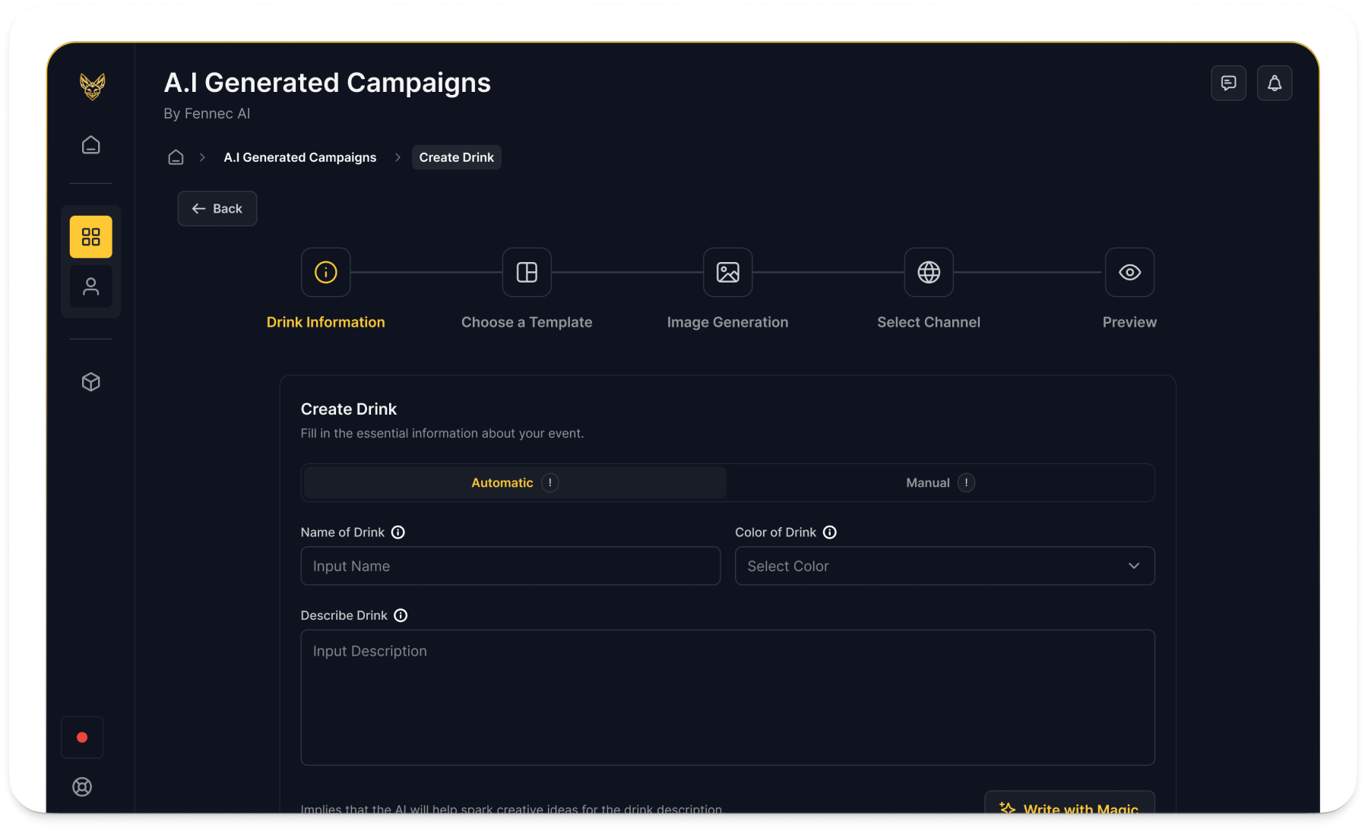Click the Drink Information step icon
The width and height of the screenshot is (1365, 834).
325,272
